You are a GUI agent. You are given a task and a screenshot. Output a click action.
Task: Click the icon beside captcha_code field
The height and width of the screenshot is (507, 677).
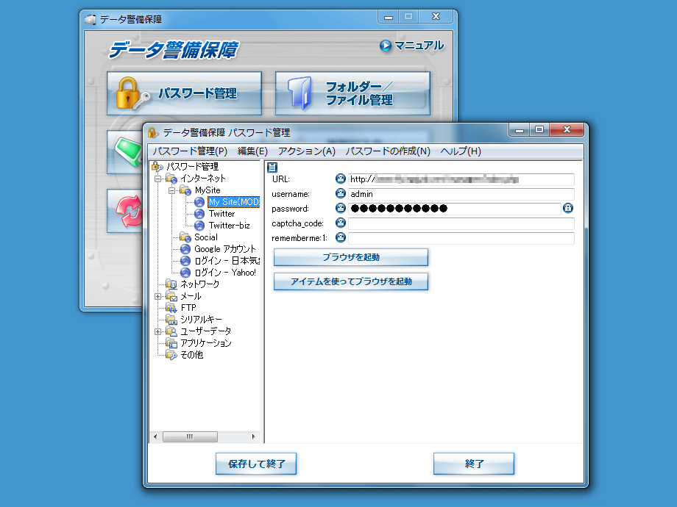point(341,223)
